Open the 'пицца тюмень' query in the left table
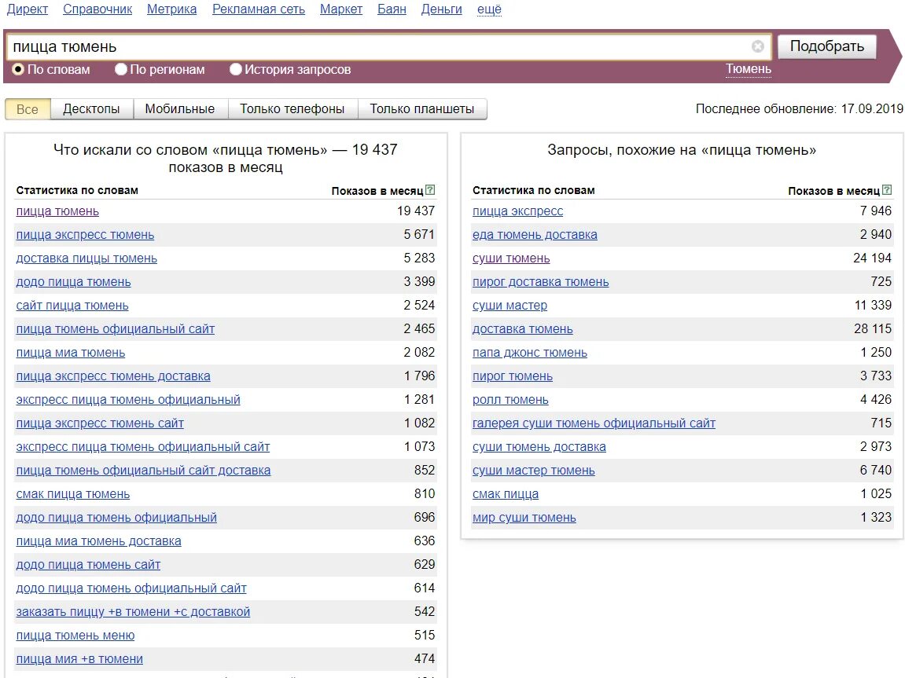905x678 pixels. point(57,211)
